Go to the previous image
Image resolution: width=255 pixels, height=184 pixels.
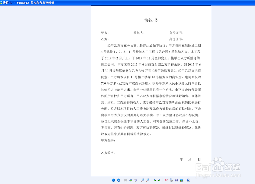click(113, 180)
